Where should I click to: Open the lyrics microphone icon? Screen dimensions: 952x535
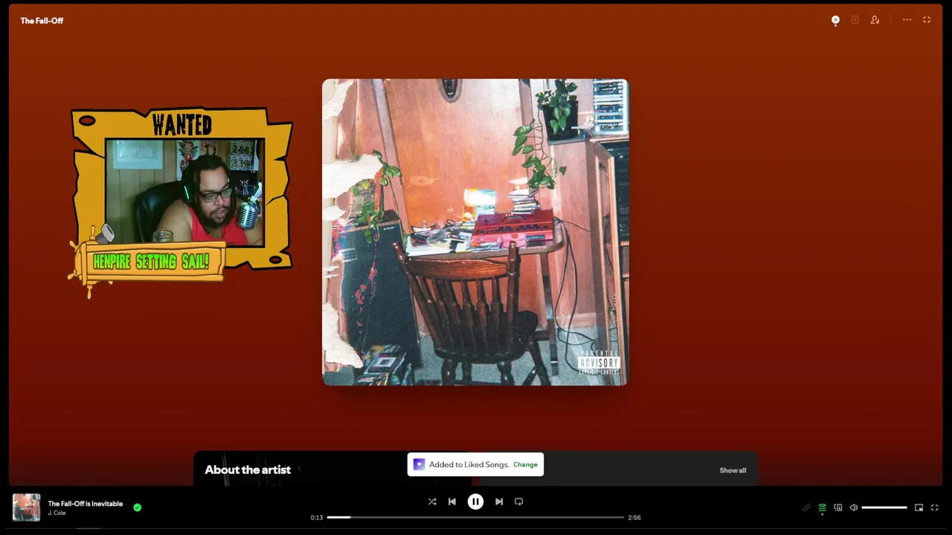[x=806, y=508]
